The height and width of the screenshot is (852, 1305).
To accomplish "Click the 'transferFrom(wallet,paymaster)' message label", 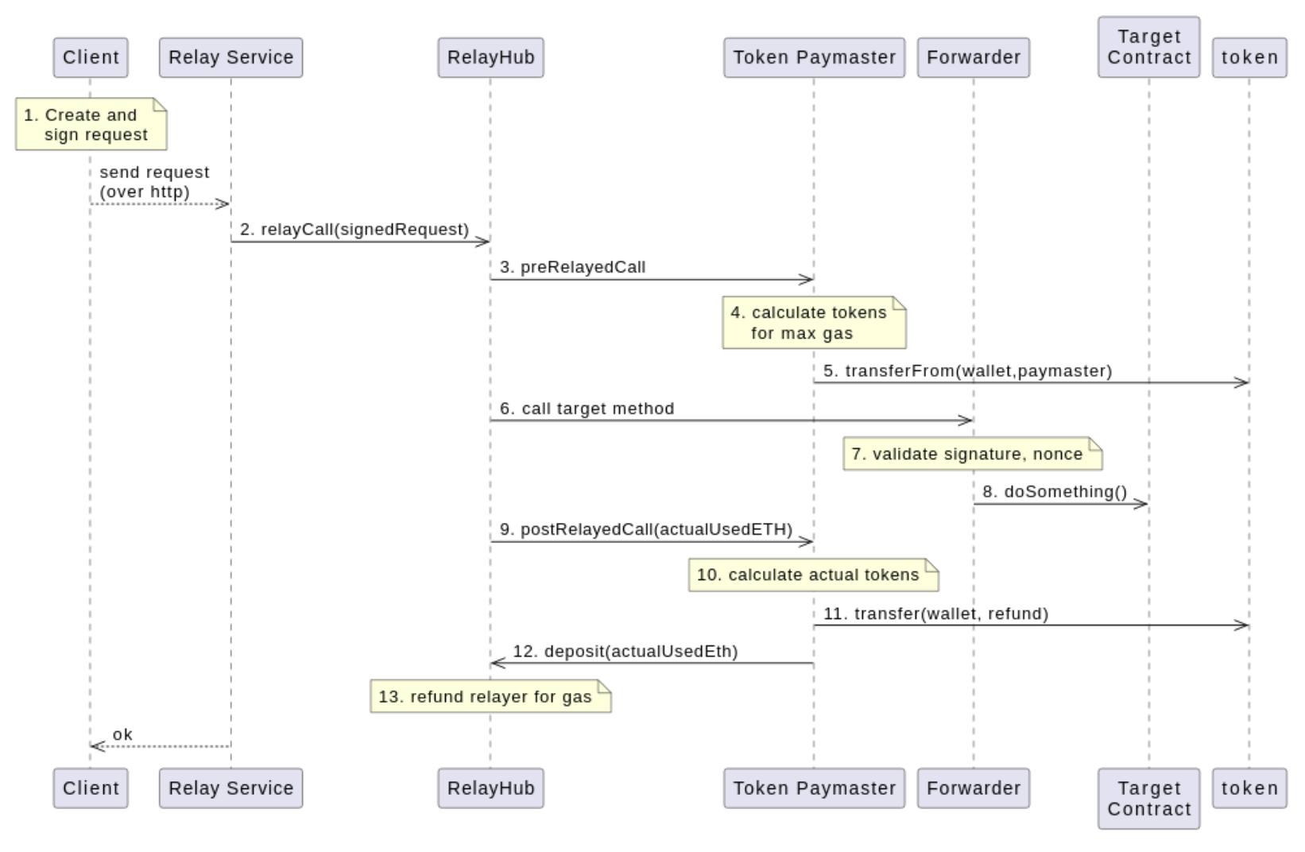I will [x=967, y=370].
